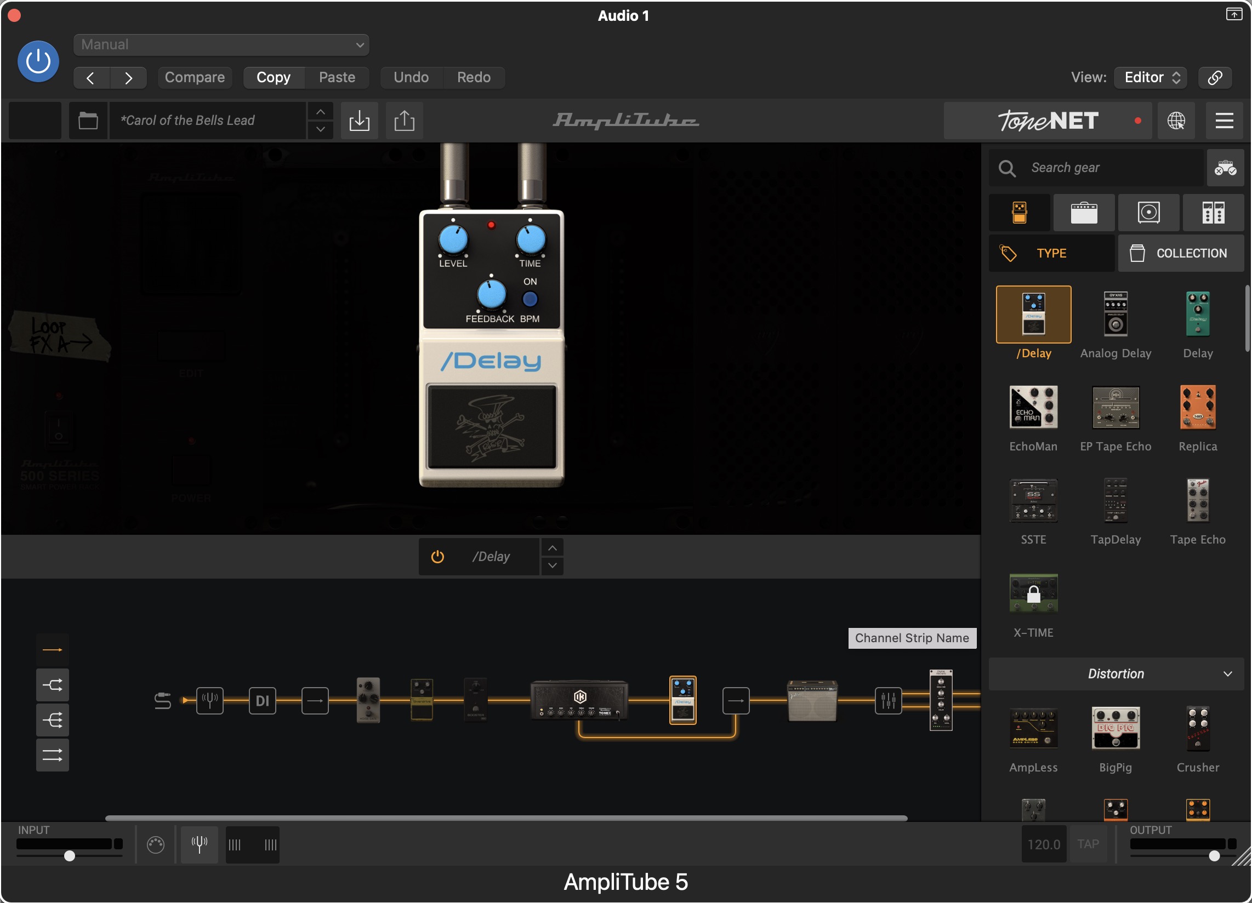Select the EchoMan pedal

click(1033, 407)
